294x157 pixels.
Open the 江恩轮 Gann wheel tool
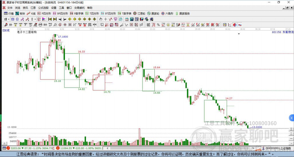pyautogui.click(x=139, y=13)
